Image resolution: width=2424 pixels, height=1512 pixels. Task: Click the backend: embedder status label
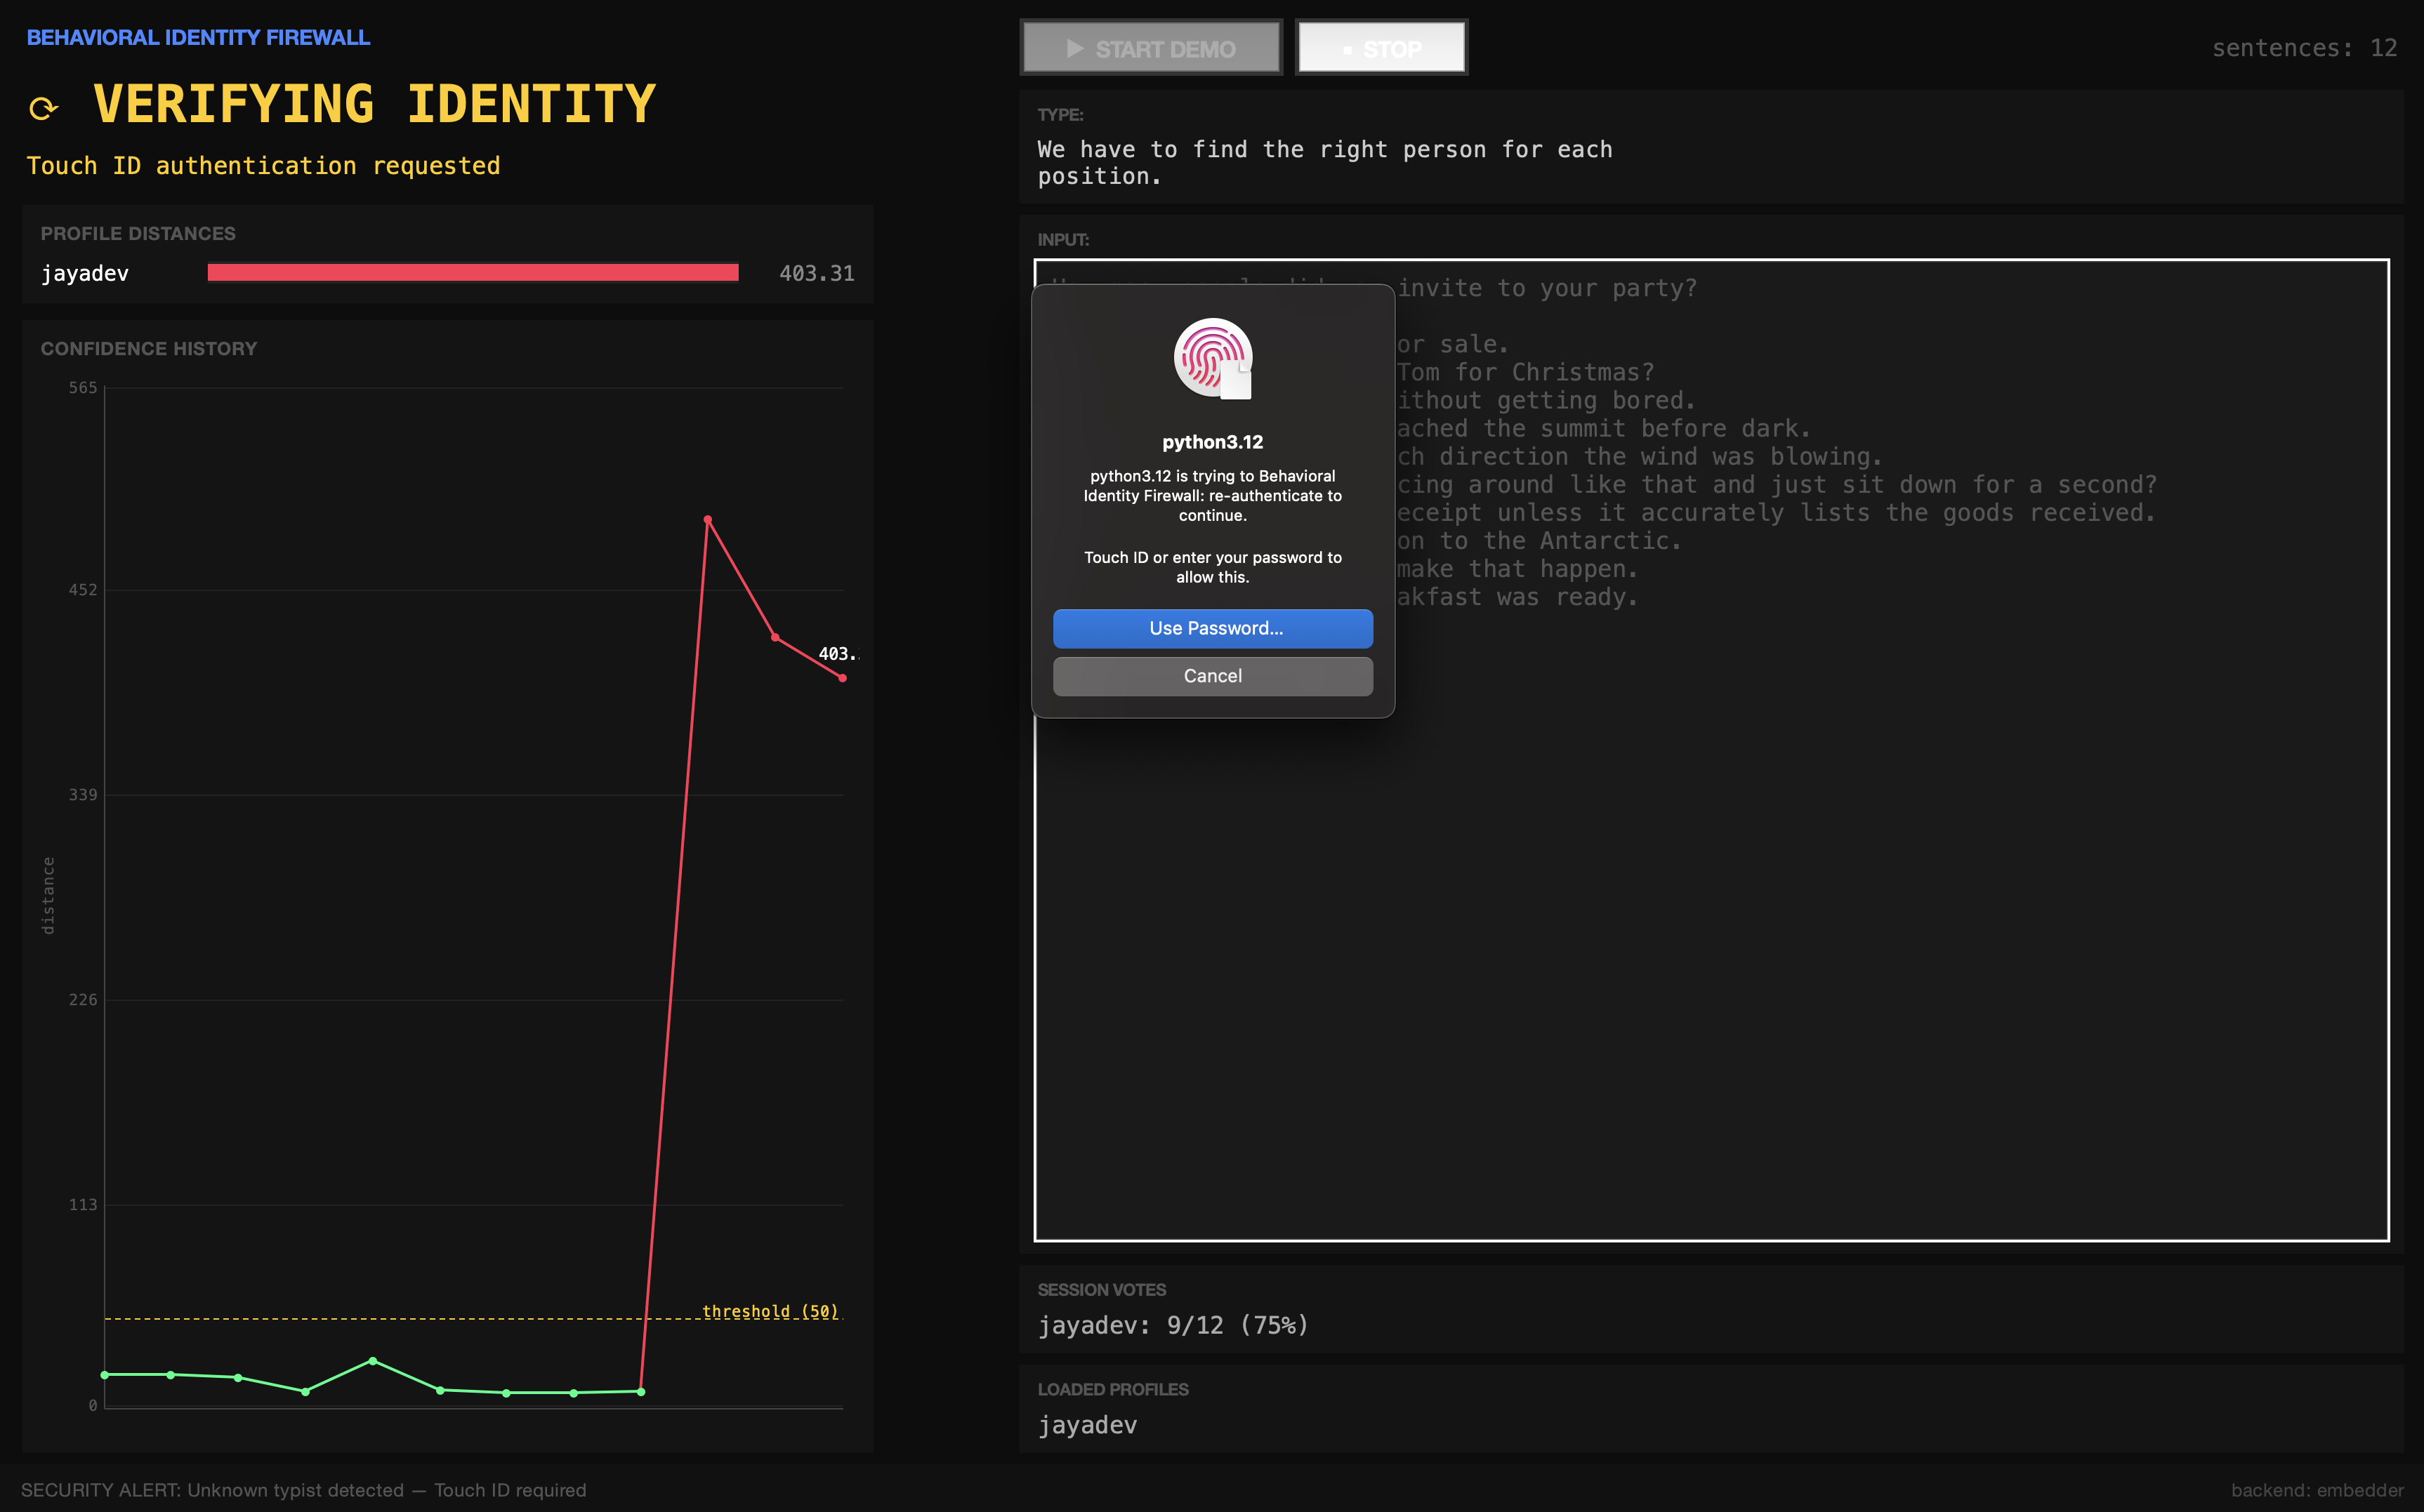click(2316, 1490)
